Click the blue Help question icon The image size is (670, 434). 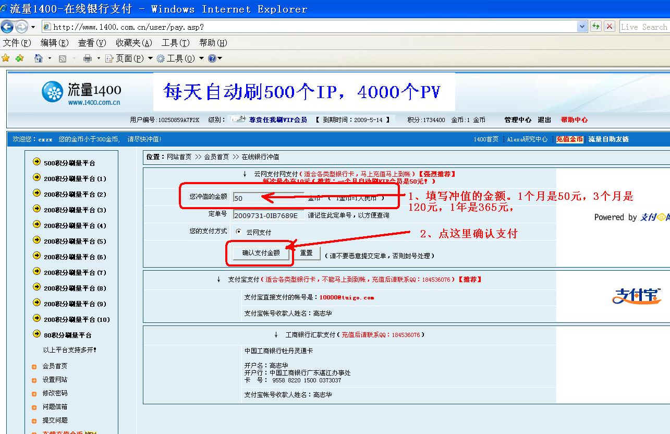(212, 58)
